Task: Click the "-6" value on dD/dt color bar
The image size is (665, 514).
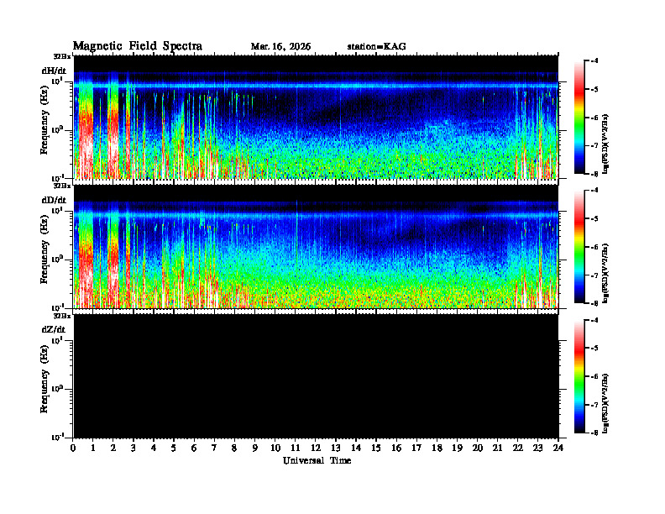Action: click(x=594, y=247)
